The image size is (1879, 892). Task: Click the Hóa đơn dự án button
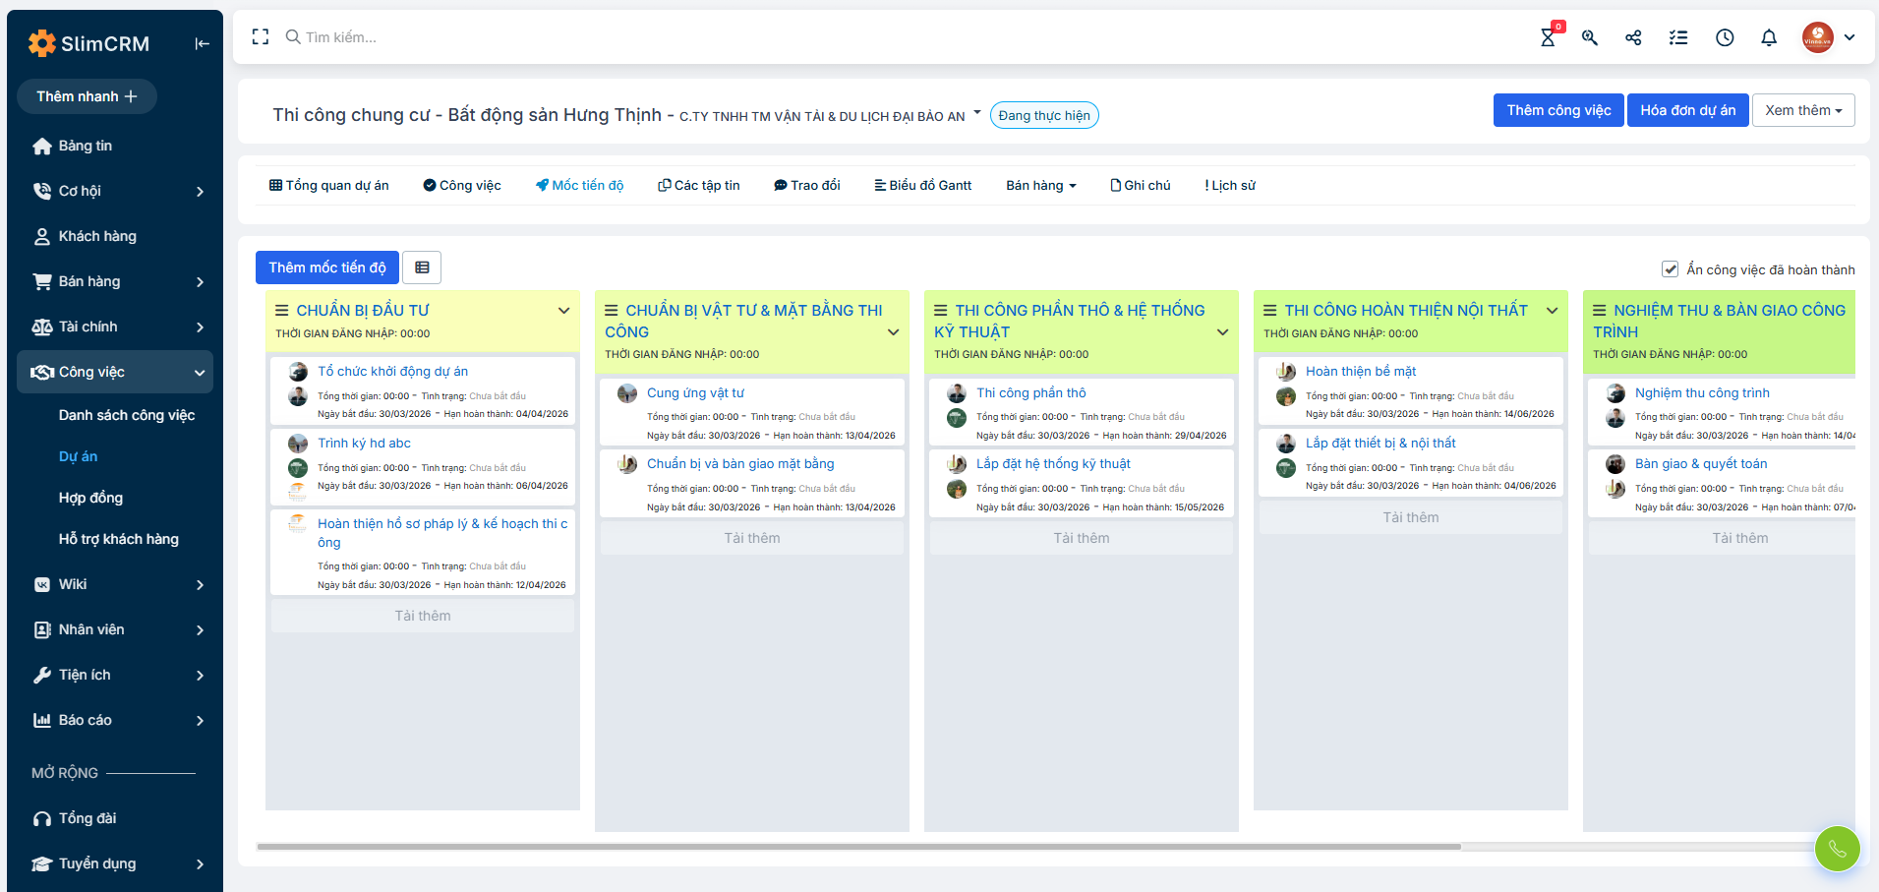[x=1687, y=110]
